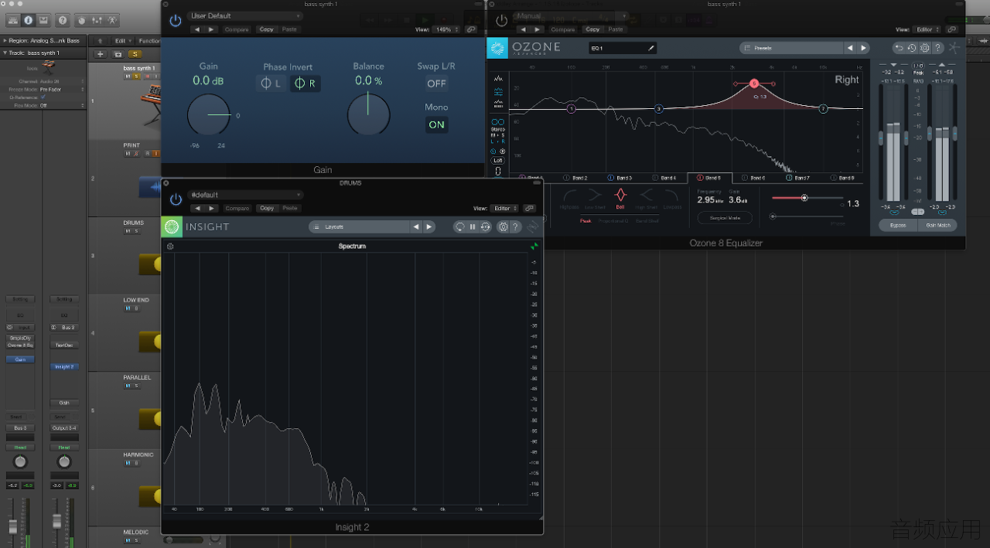990x548 pixels.
Task: Click the Gain Match button
Action: [938, 225]
